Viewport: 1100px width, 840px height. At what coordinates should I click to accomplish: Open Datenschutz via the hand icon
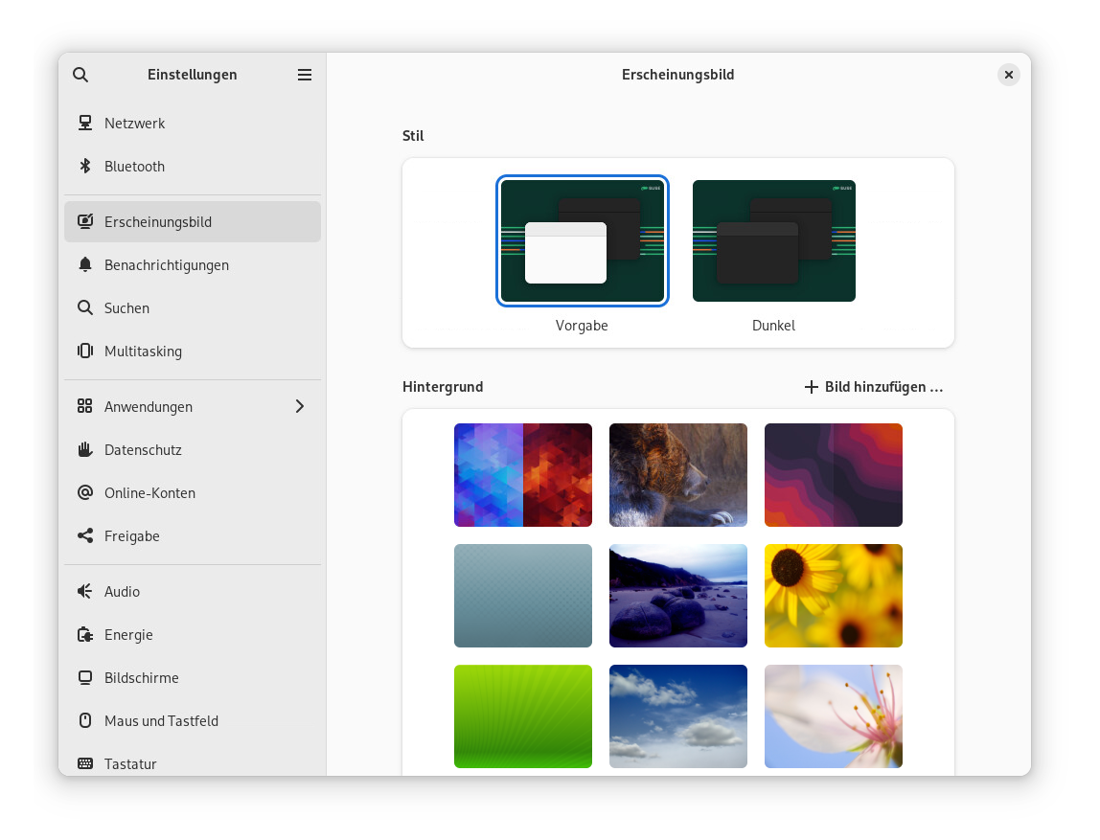coord(85,450)
